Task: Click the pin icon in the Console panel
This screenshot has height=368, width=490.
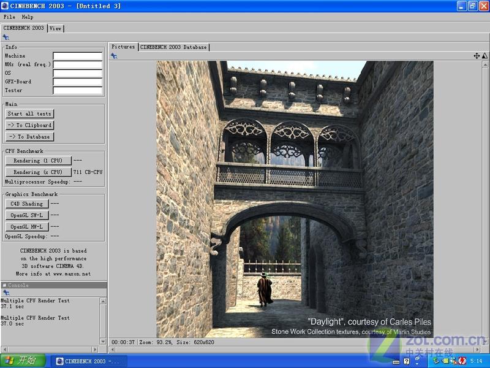Action: pos(6,293)
